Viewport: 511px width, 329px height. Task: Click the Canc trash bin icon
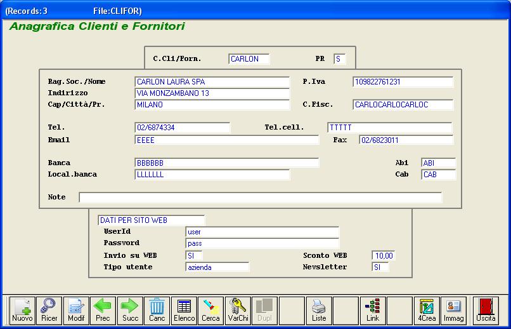pos(157,311)
